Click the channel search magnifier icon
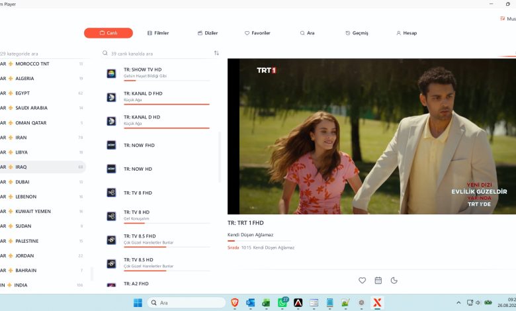Viewport: 516px width, 311px height. pyautogui.click(x=105, y=53)
